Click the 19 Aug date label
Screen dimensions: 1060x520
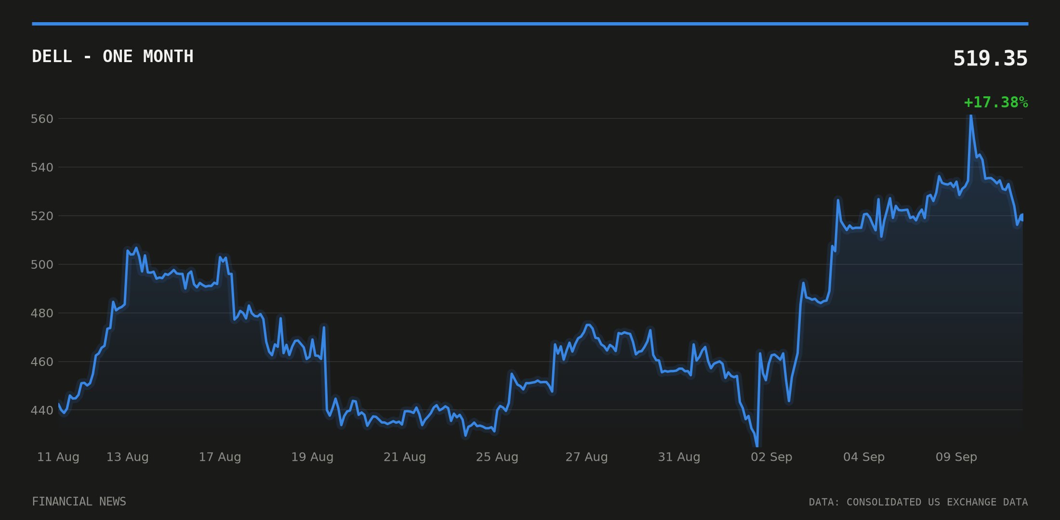click(x=312, y=457)
